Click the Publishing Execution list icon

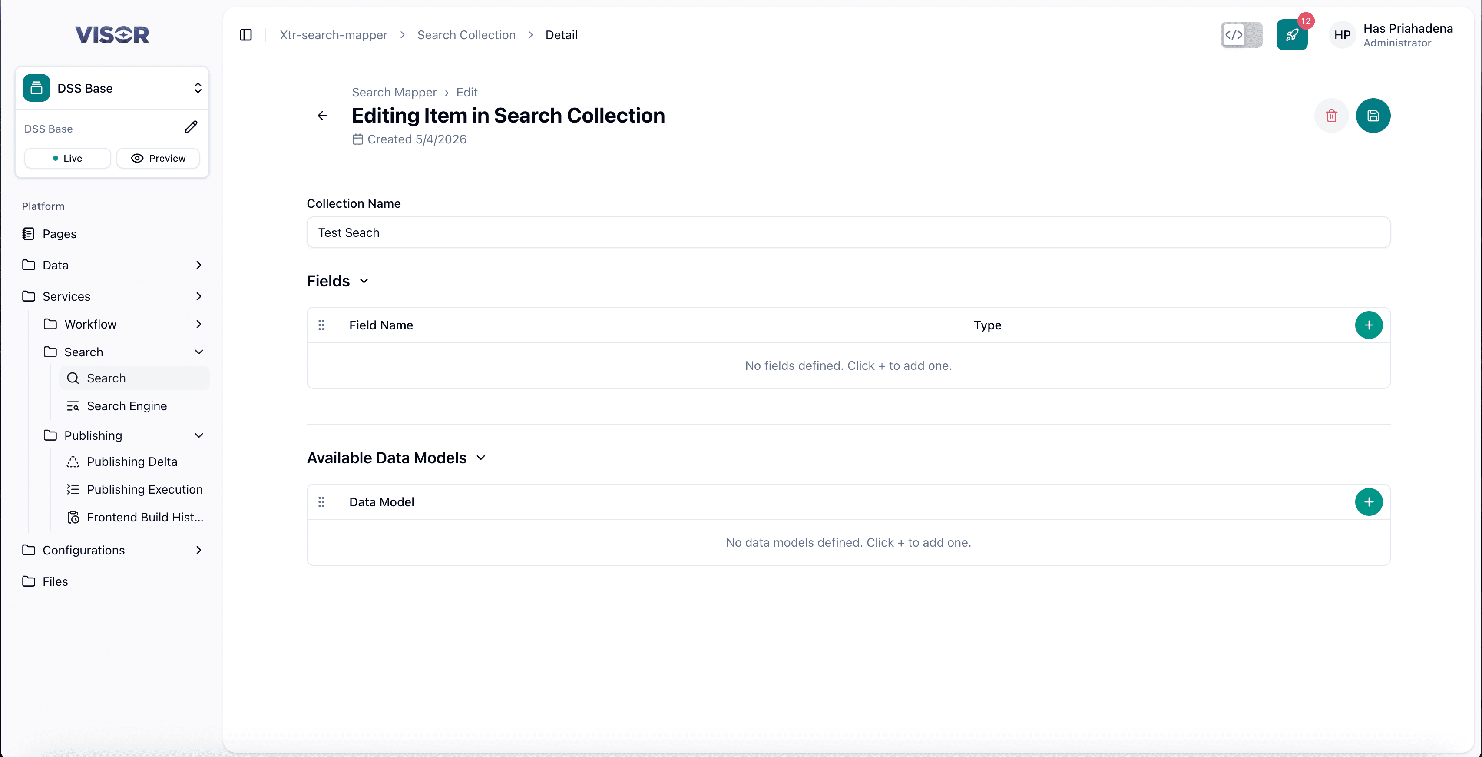coord(73,489)
